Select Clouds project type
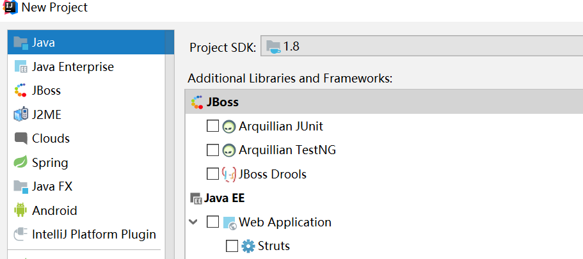Screen dimensions: 583x259 pos(86,138)
